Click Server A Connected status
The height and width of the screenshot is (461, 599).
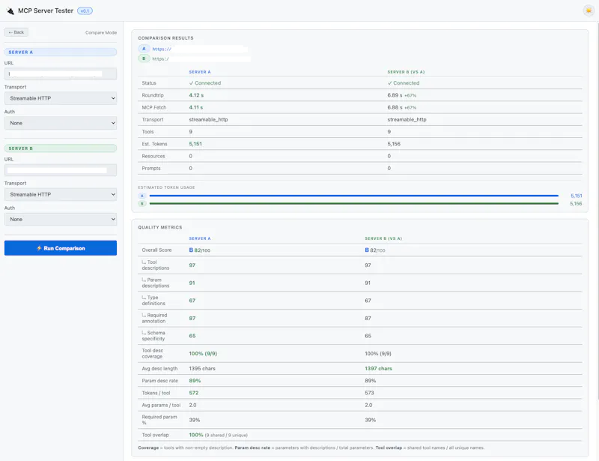coord(204,83)
